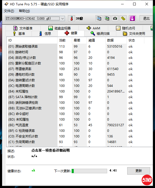Click the 数据 column header
Screen dimensions: 155x188
coord(116,40)
